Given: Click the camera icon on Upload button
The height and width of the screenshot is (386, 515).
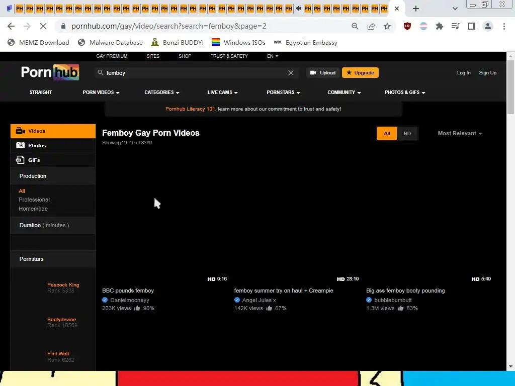Looking at the screenshot, I should pyautogui.click(x=313, y=72).
